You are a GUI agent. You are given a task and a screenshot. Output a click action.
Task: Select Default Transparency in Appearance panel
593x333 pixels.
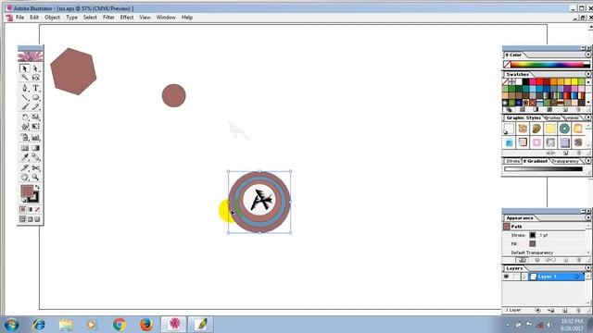[532, 253]
